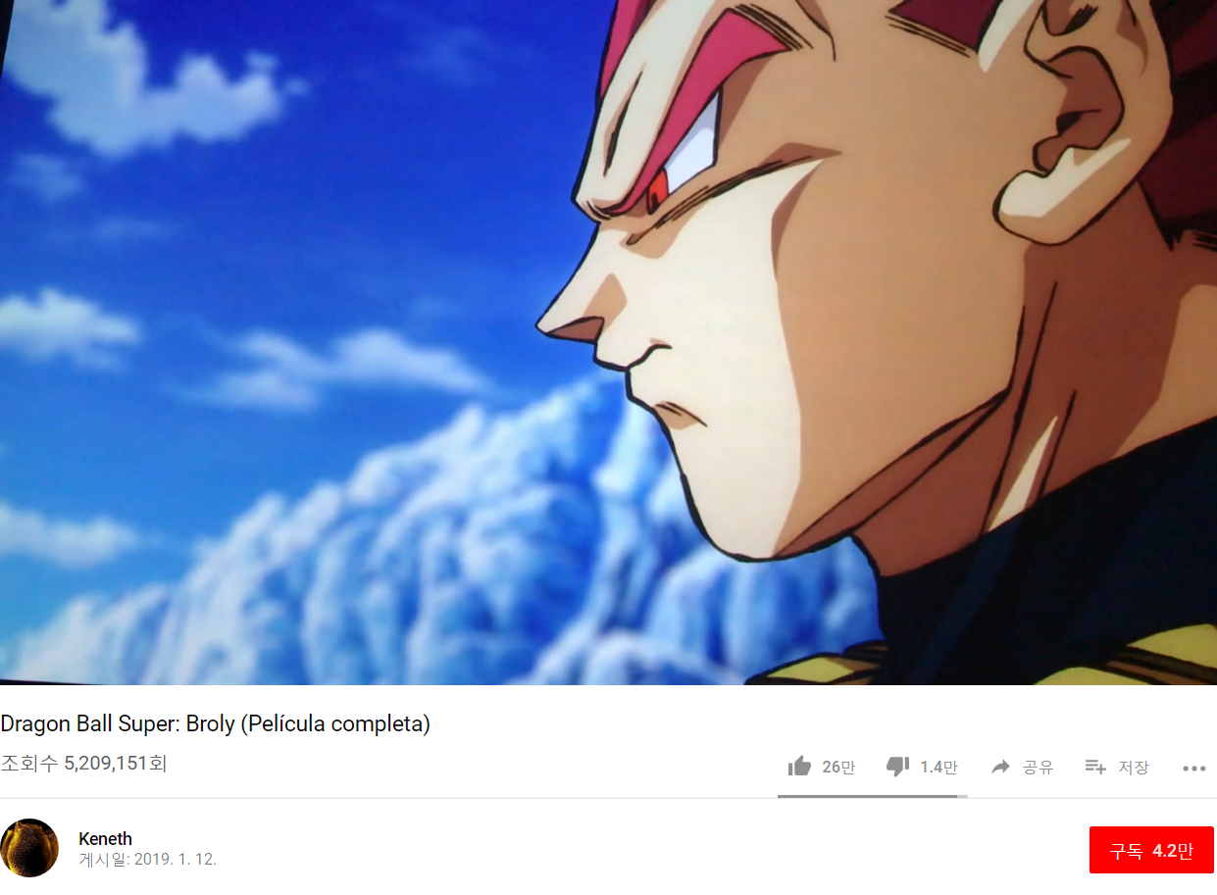This screenshot has height=895, width=1217.
Task: Click the character's face in the video
Action: pos(745,323)
